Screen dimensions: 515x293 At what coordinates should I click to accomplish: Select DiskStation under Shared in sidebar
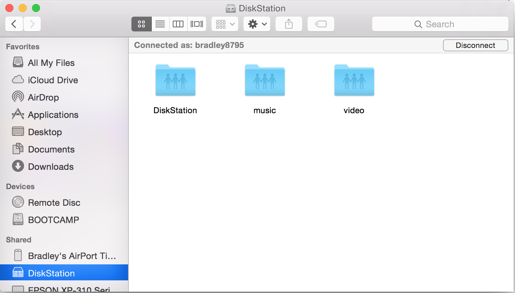click(64, 273)
